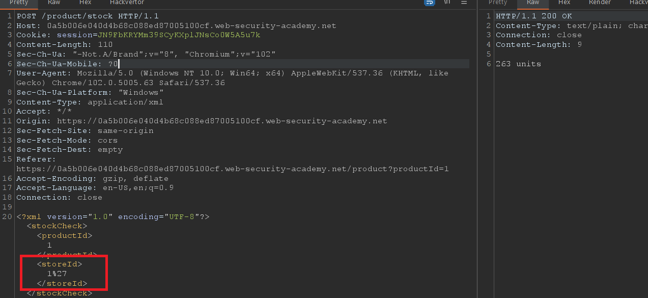This screenshot has height=298, width=648.
Task: Click the '263 units' response body text
Action: (x=518, y=64)
